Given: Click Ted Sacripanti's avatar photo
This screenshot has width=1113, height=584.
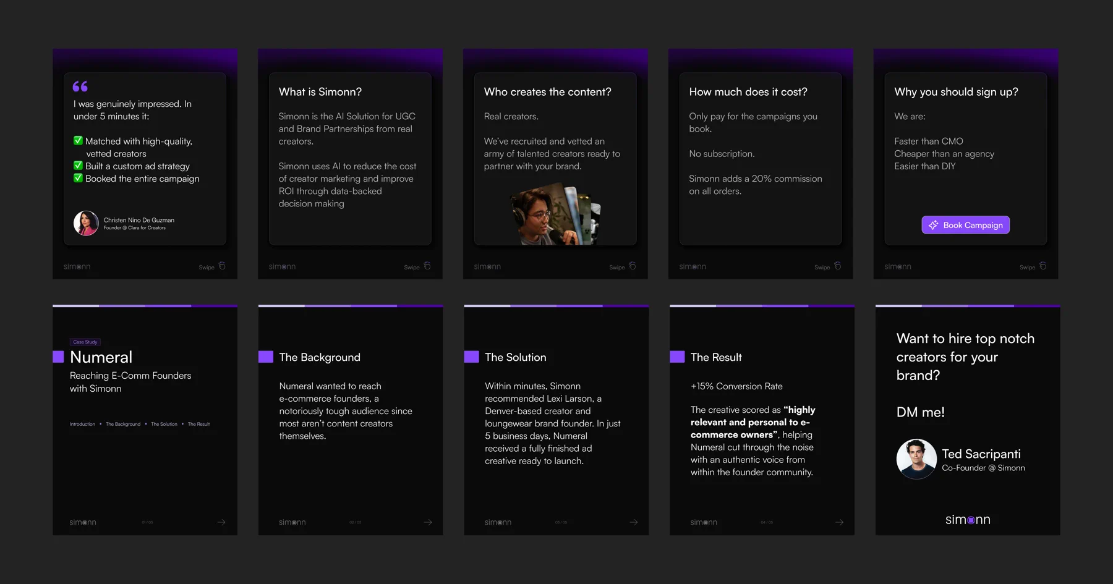Looking at the screenshot, I should (916, 459).
